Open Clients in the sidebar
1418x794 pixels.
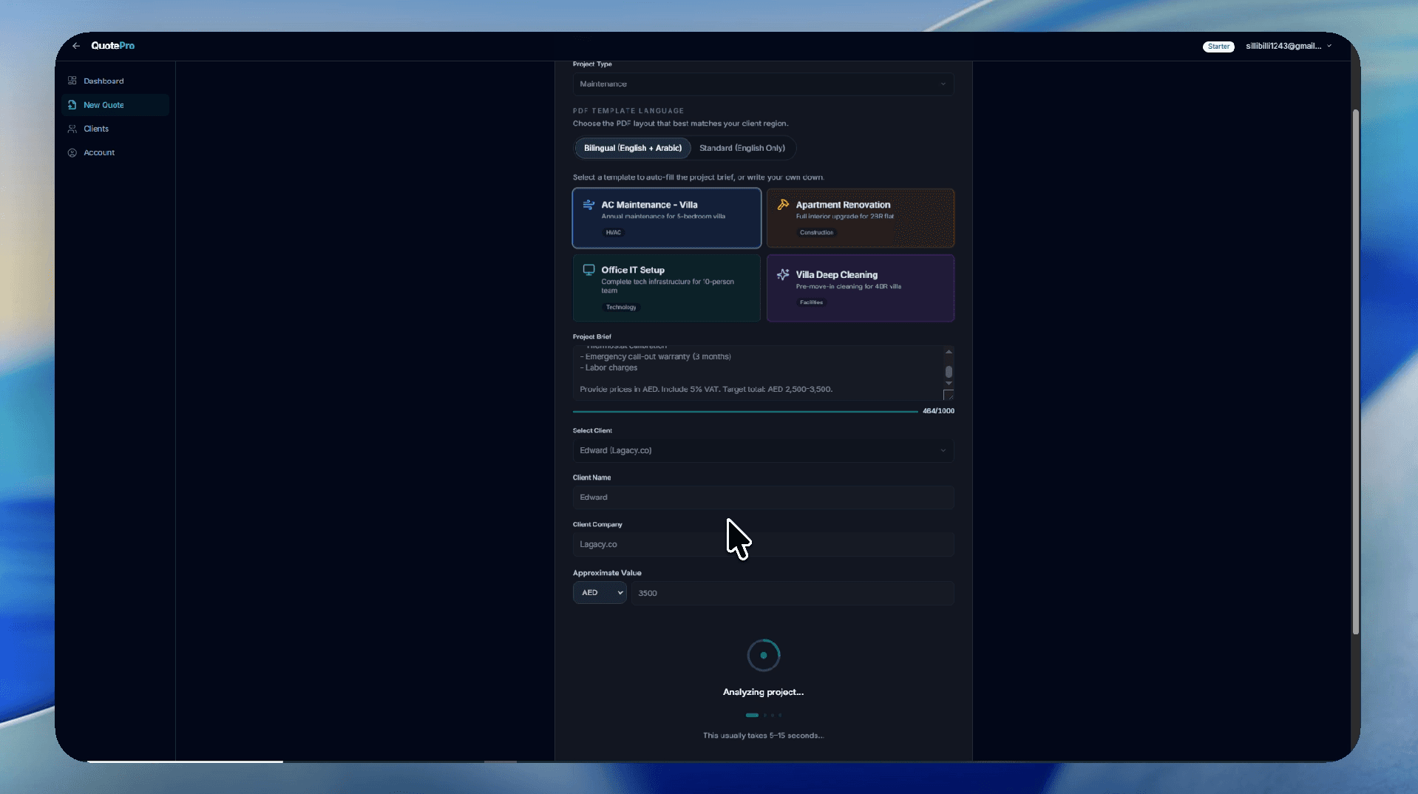click(96, 129)
